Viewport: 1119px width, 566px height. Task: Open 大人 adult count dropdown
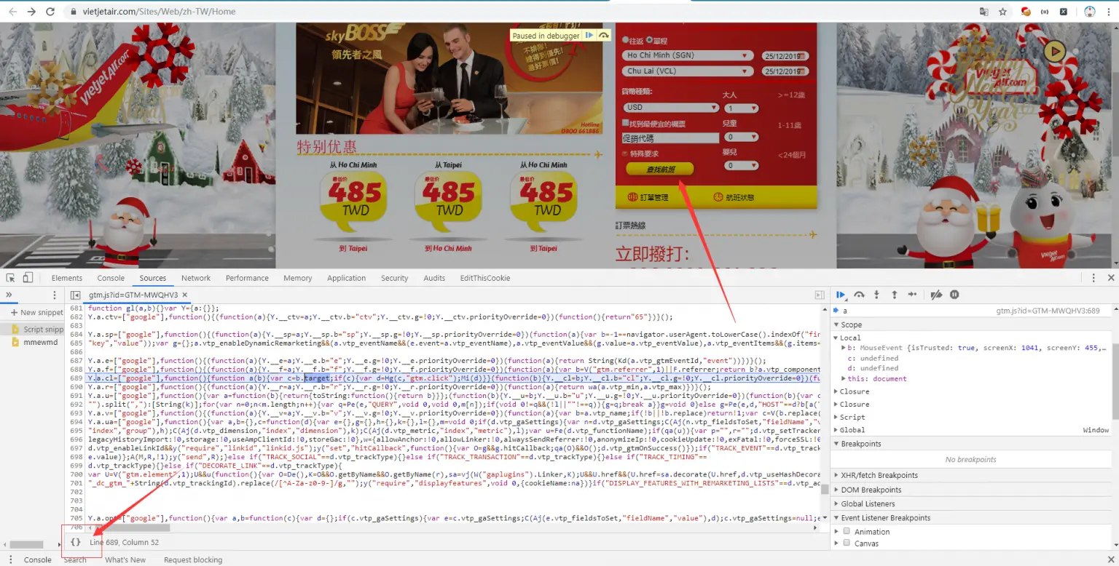point(741,108)
